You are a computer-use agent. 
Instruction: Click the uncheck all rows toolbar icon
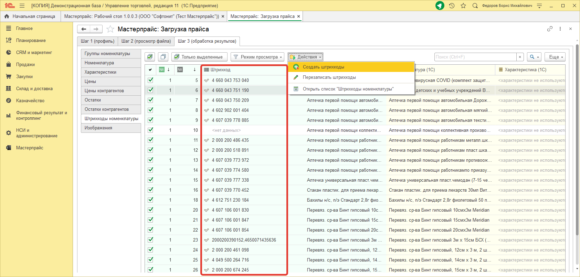163,57
